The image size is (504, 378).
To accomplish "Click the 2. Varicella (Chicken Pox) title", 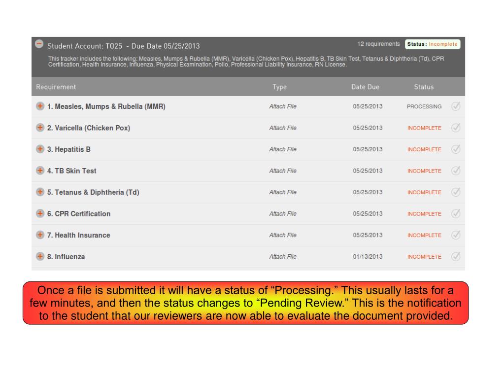I will [89, 128].
